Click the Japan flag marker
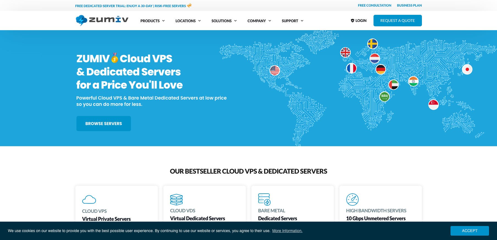This screenshot has height=240, width=497. [x=467, y=69]
